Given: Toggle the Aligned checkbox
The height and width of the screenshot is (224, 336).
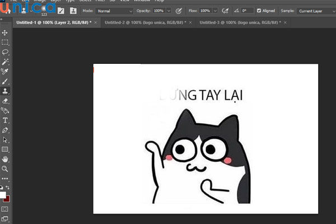Looking at the screenshot, I should click(259, 11).
